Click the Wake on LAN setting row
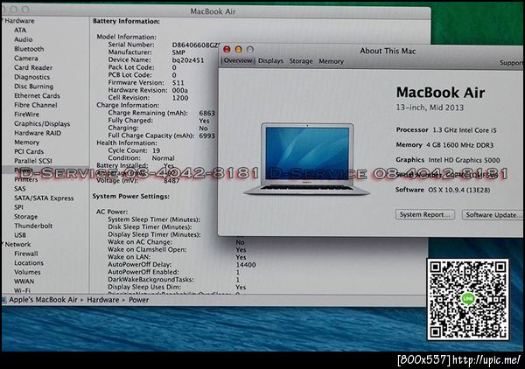525x369 pixels. (x=177, y=257)
